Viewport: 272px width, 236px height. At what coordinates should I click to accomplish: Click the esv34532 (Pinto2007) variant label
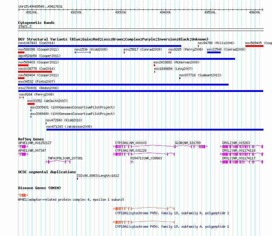pos(37,82)
